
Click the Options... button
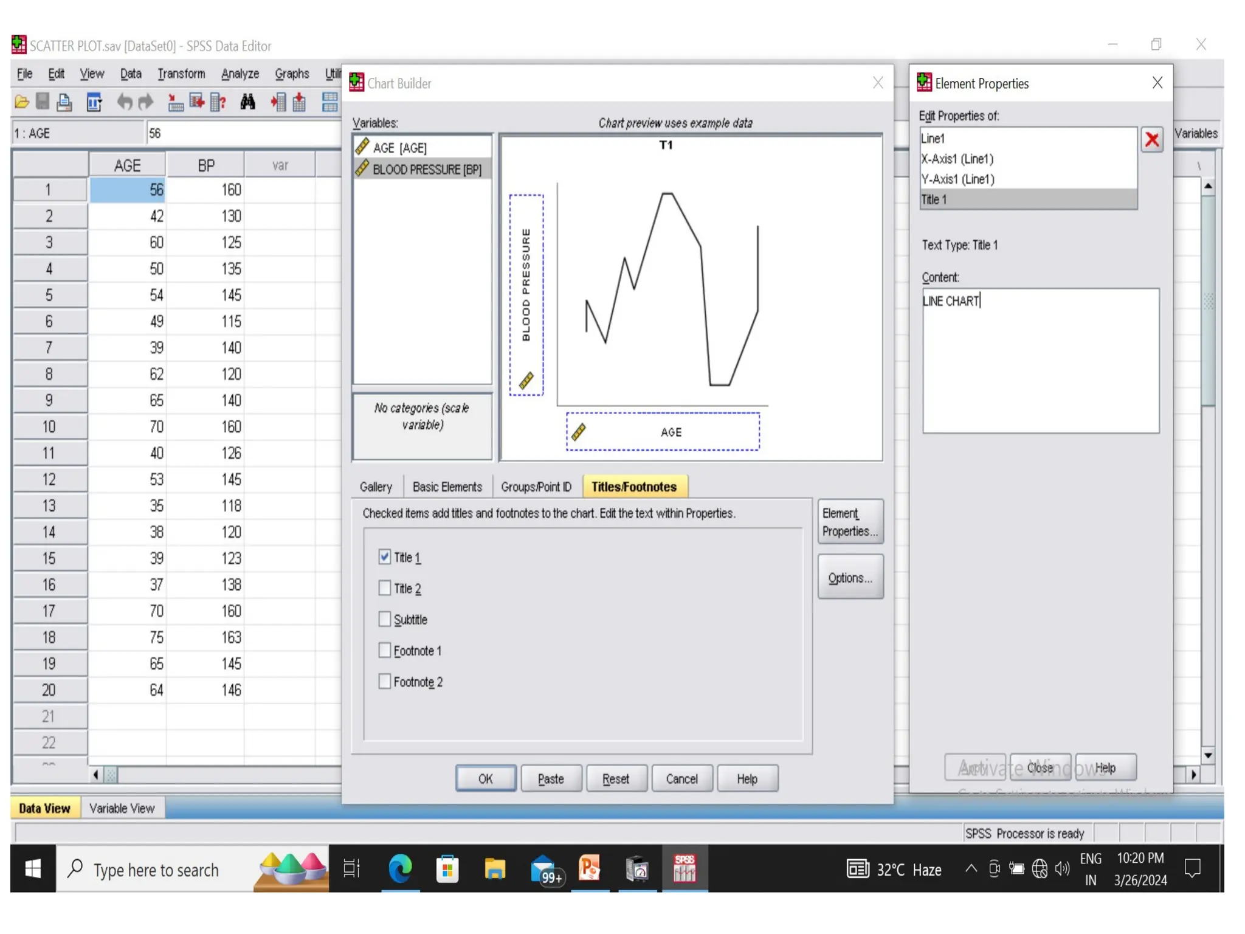click(850, 578)
